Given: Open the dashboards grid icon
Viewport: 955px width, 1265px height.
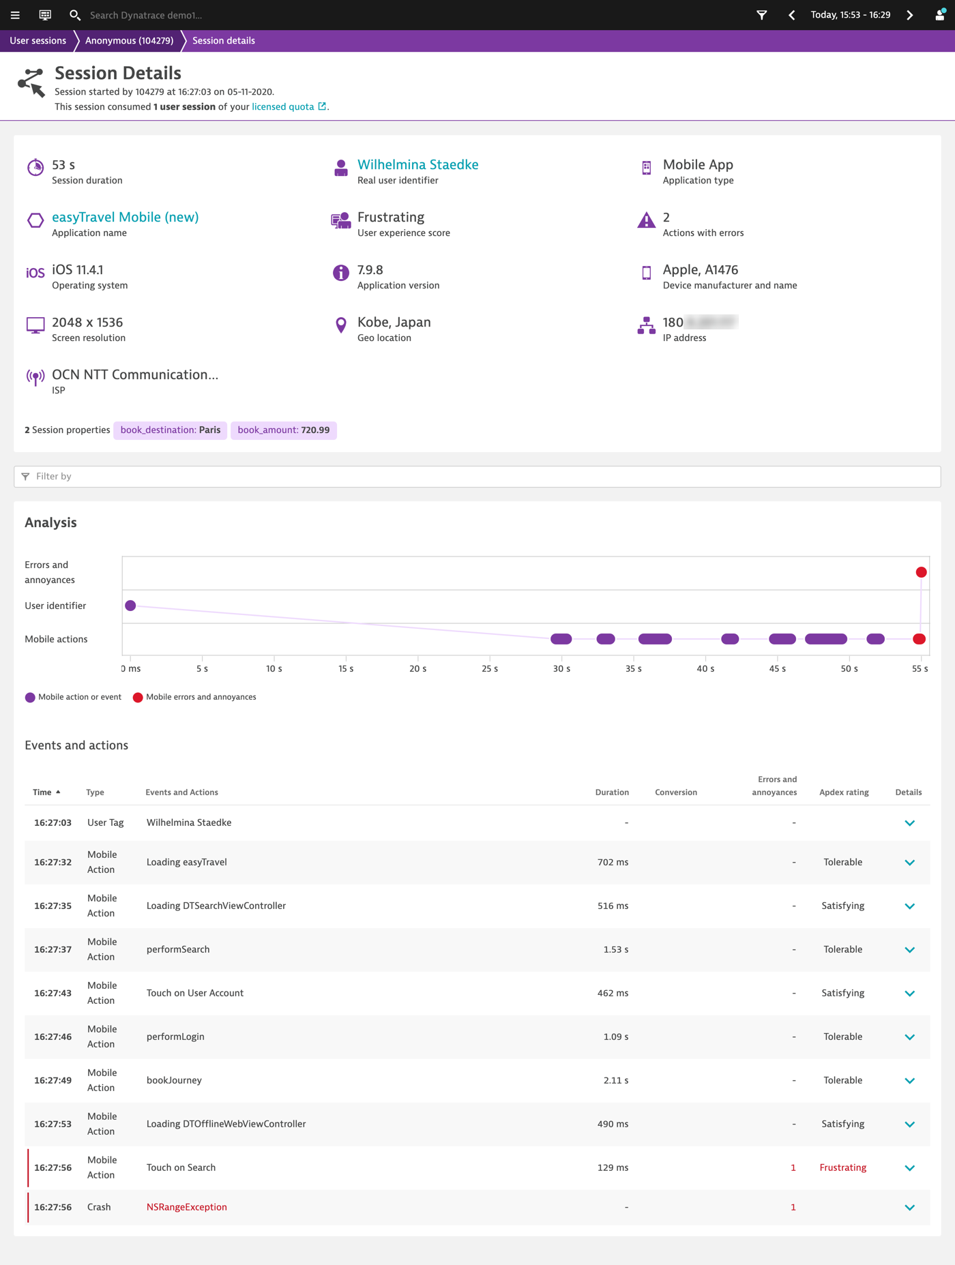Looking at the screenshot, I should 45,15.
